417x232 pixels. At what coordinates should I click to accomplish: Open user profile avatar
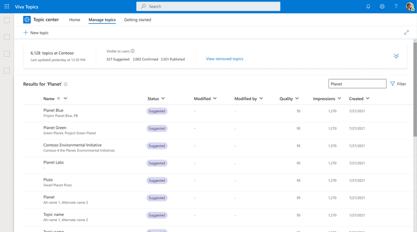[410, 6]
